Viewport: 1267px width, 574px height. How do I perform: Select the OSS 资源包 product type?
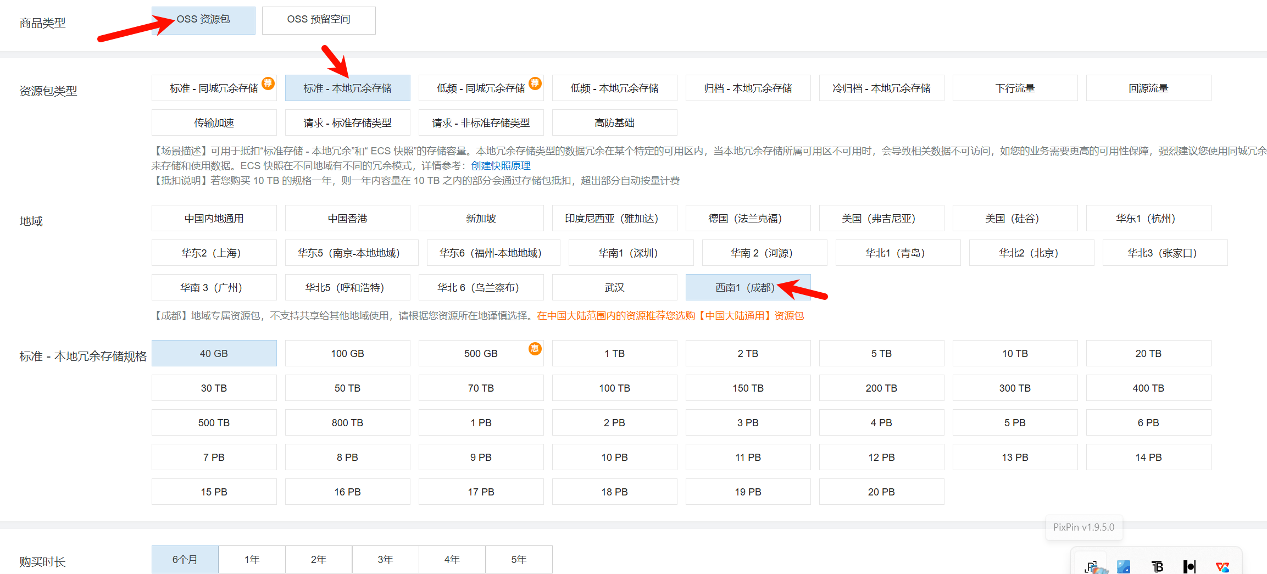pos(203,20)
